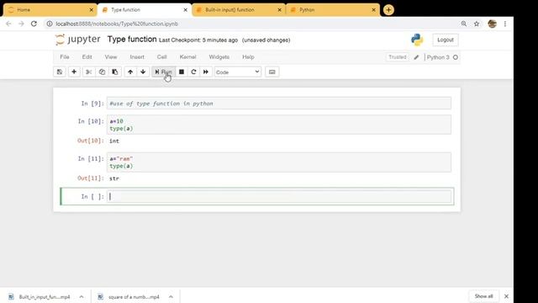
Task: Click the Python logo
Action: coord(417,40)
